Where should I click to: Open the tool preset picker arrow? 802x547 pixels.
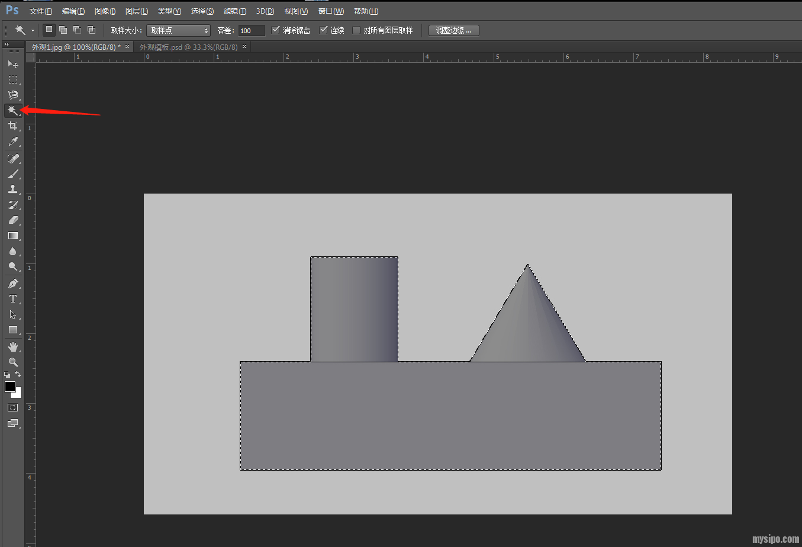pyautogui.click(x=33, y=30)
